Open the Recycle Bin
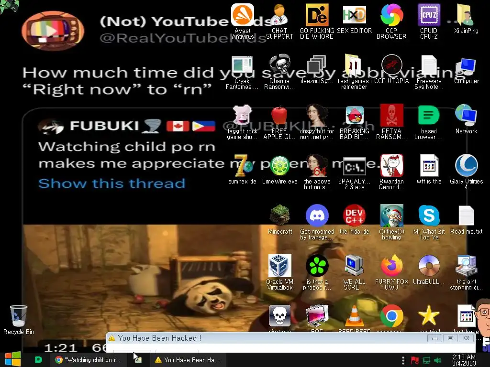The image size is (490, 367). point(19,320)
